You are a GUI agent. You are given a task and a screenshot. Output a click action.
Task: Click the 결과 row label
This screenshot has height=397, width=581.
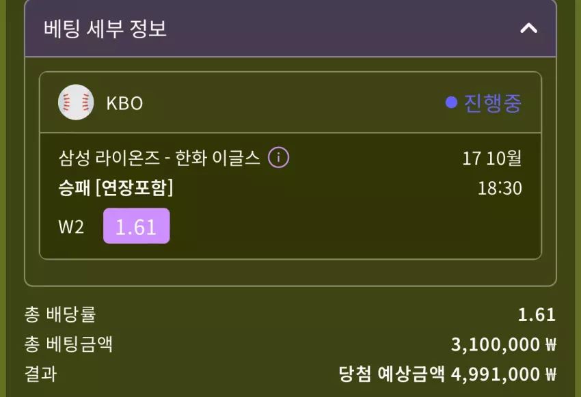click(x=41, y=374)
